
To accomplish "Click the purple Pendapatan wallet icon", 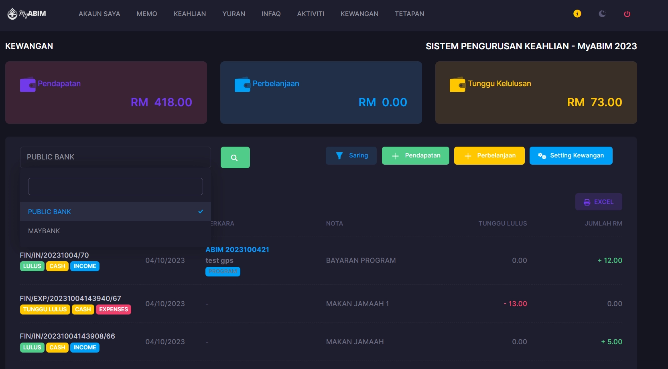I will point(28,85).
